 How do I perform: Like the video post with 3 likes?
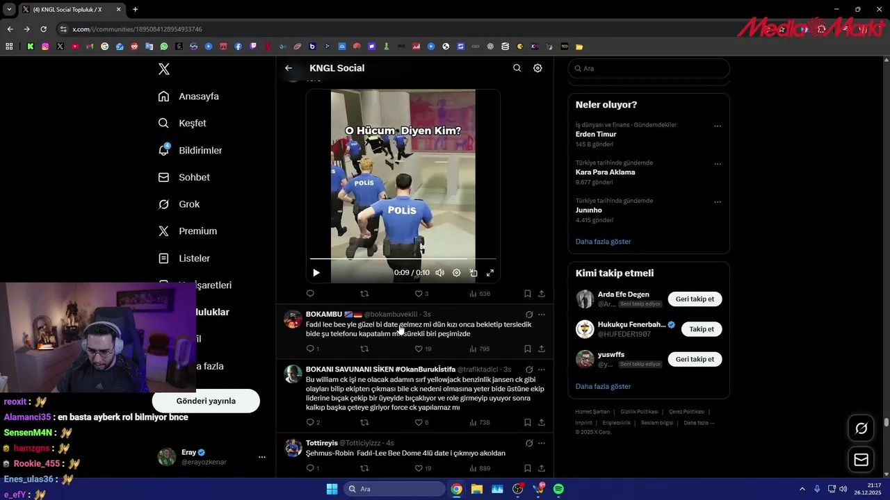421,294
